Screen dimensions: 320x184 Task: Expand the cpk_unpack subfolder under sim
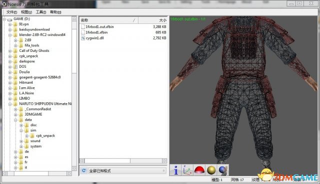click(26, 136)
